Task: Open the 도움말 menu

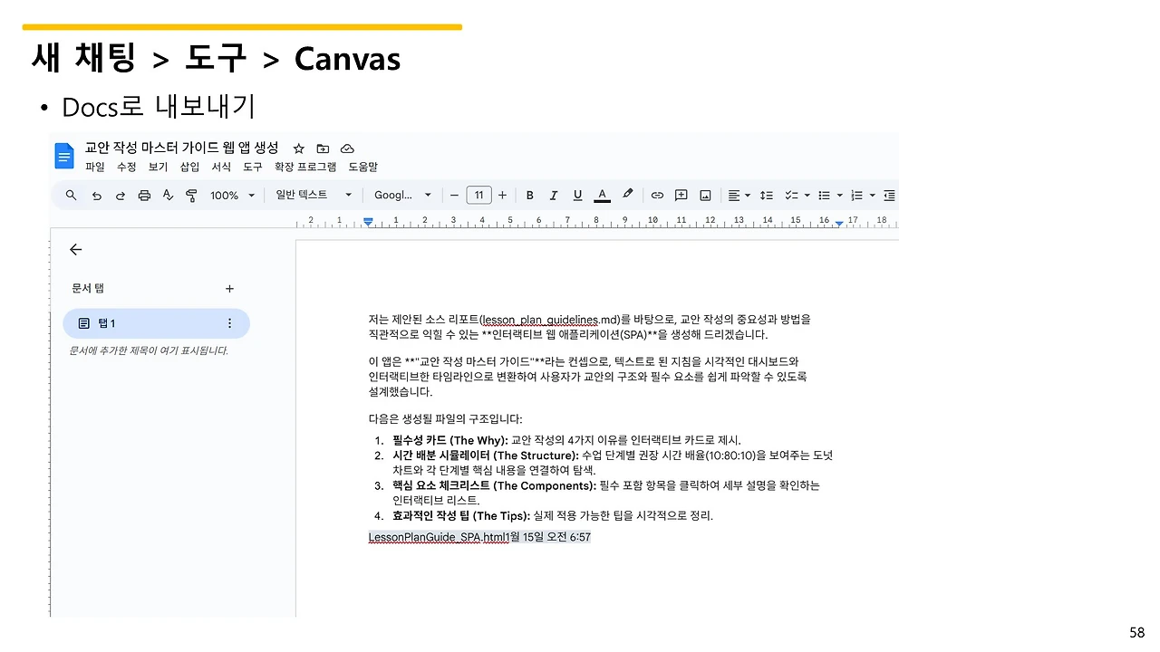Action: tap(363, 167)
